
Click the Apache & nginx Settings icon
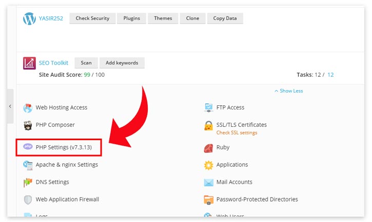28,165
